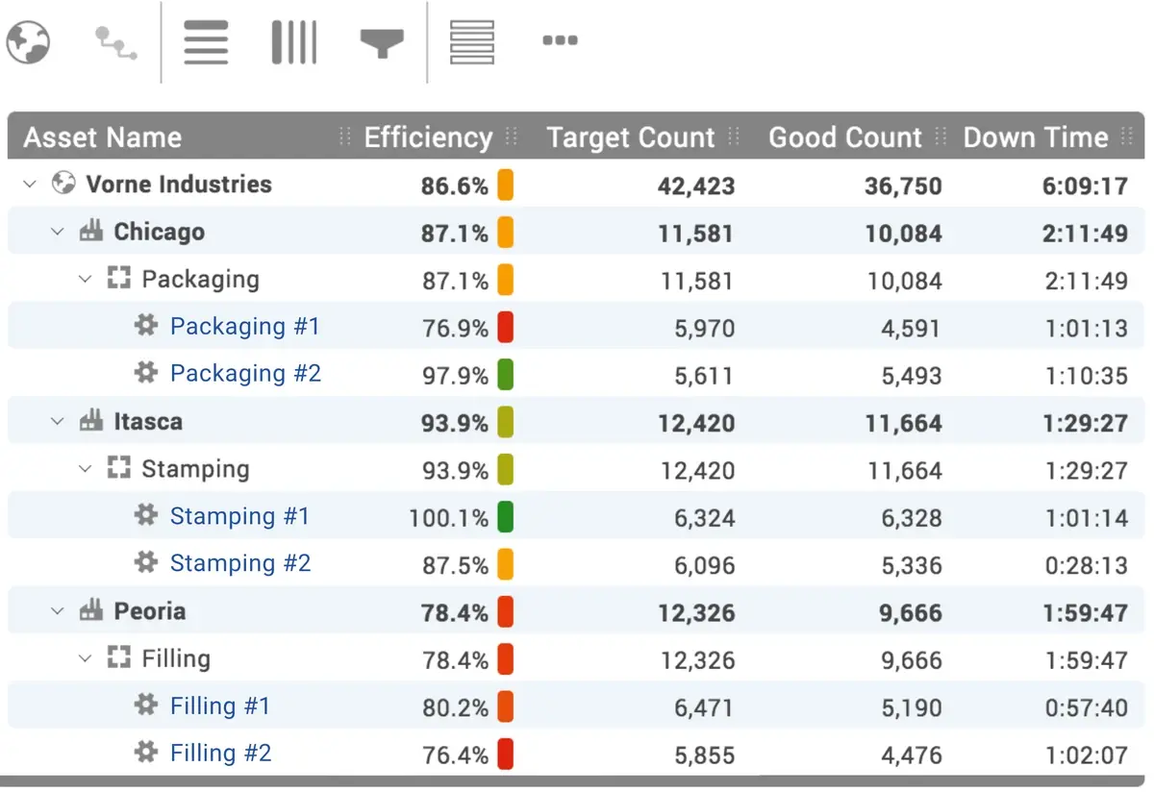Collapse the Peoria plant node

click(x=58, y=610)
